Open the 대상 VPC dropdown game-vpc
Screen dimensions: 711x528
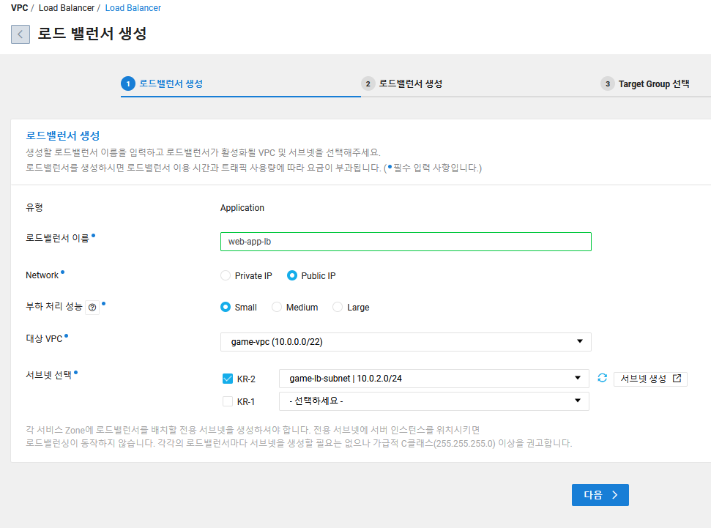click(406, 341)
